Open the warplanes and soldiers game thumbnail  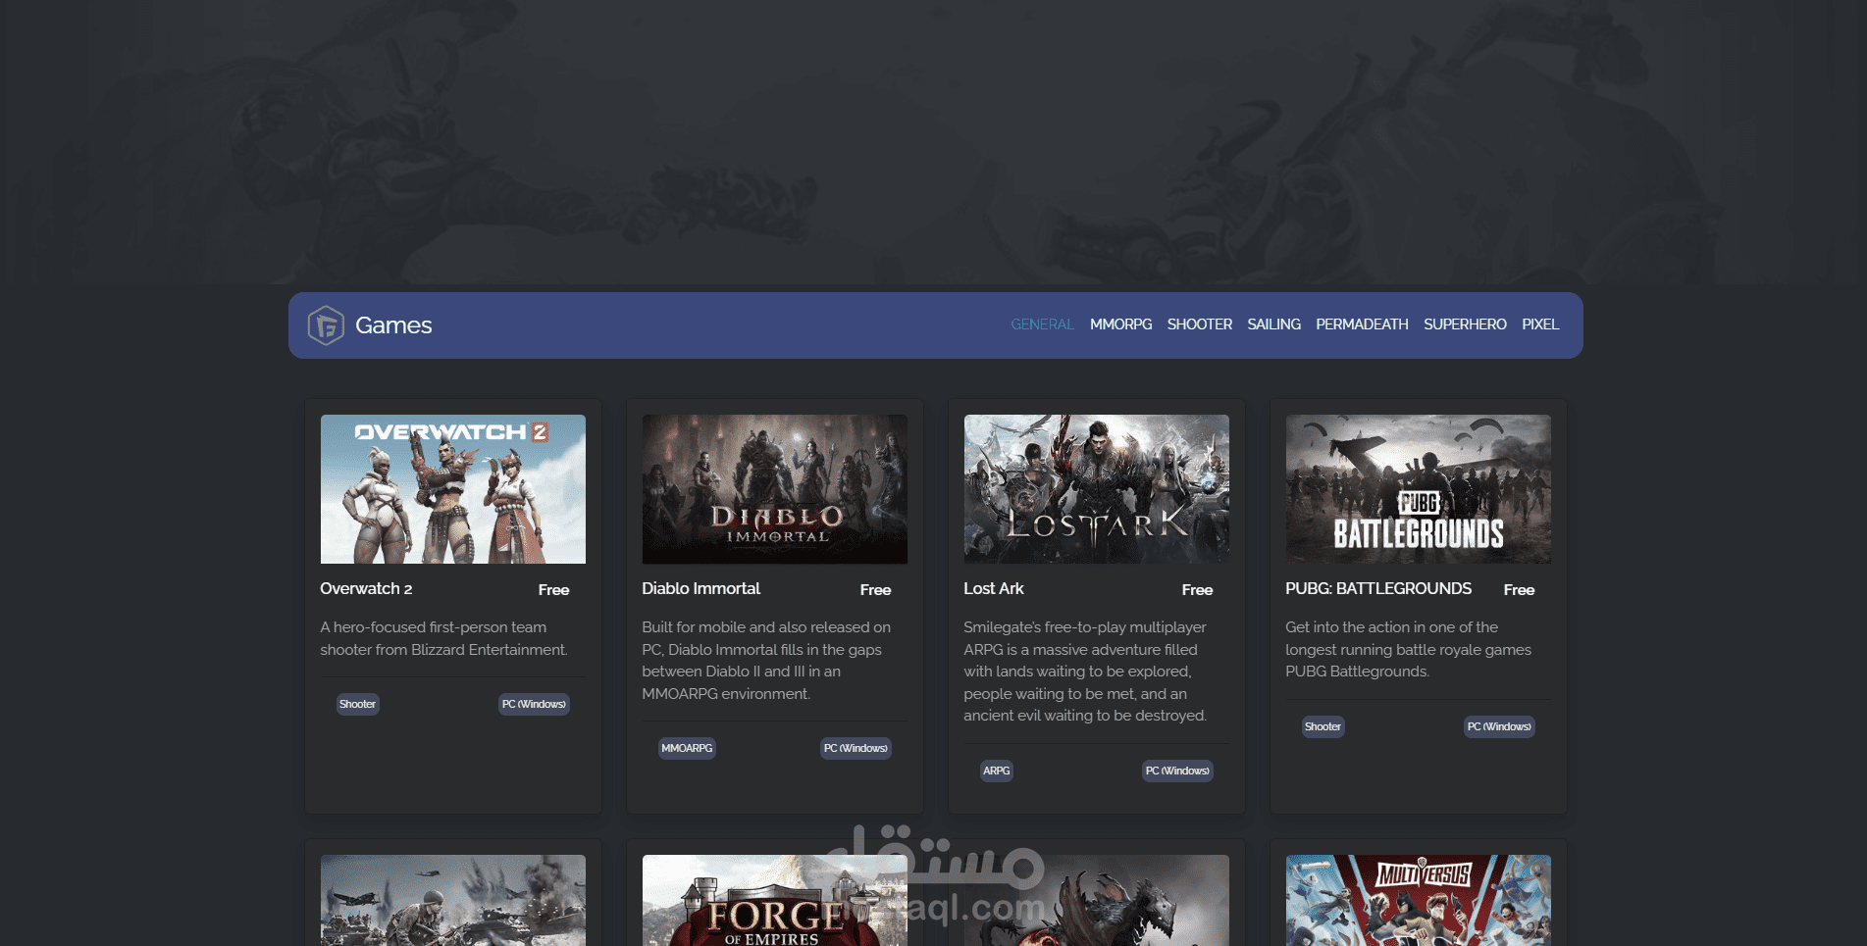pos(453,900)
